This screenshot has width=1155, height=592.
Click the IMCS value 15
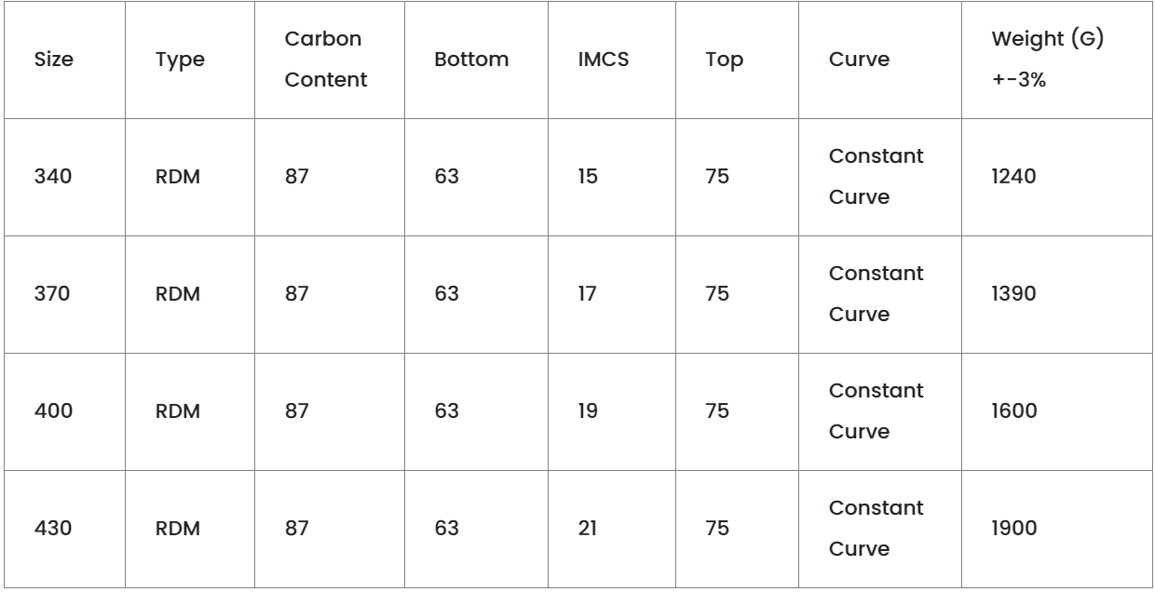tap(588, 178)
